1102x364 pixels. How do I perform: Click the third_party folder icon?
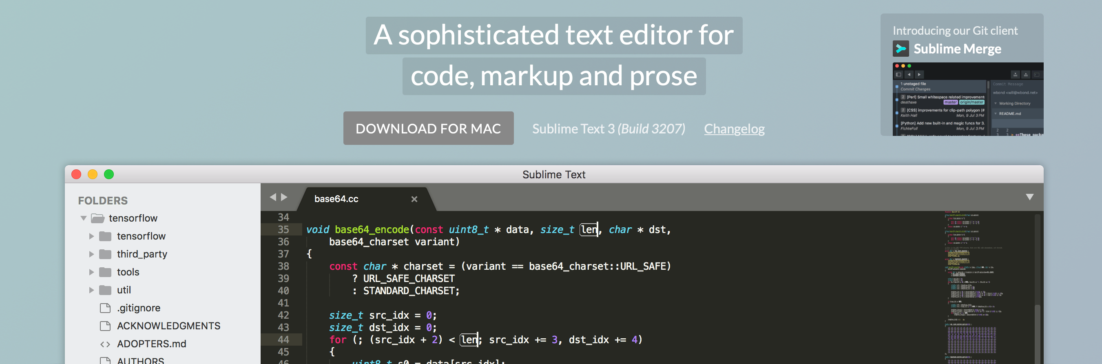(x=105, y=254)
